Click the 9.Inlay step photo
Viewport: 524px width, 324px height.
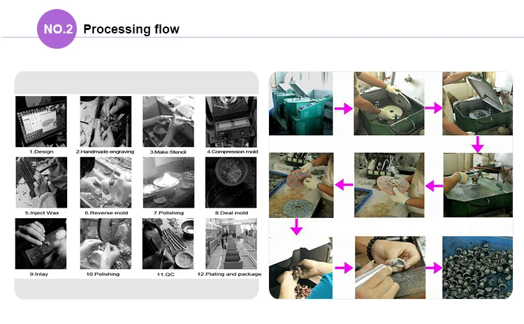coord(41,244)
